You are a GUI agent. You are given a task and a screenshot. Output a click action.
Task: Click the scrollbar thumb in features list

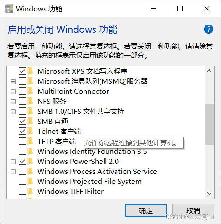tap(209, 124)
